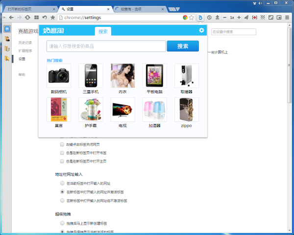Open the 平板电脑 product thumbnail
The height and width of the screenshot is (235, 294).
pos(155,75)
